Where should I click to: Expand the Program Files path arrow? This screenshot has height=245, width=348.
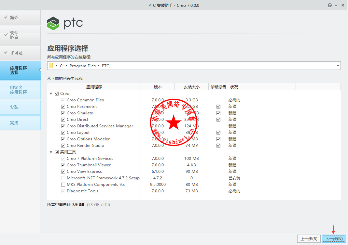(x=66, y=66)
